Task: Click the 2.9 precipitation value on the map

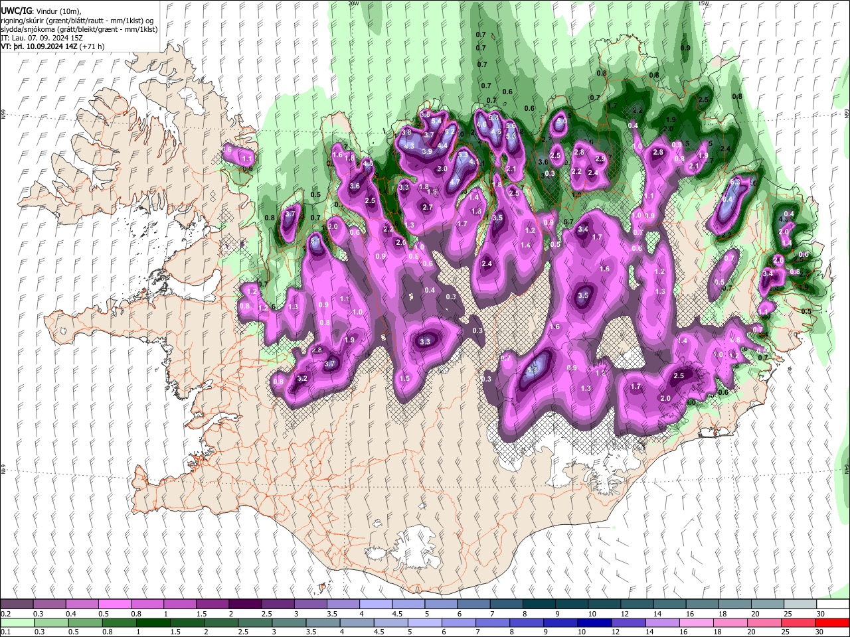Action: 600,159
